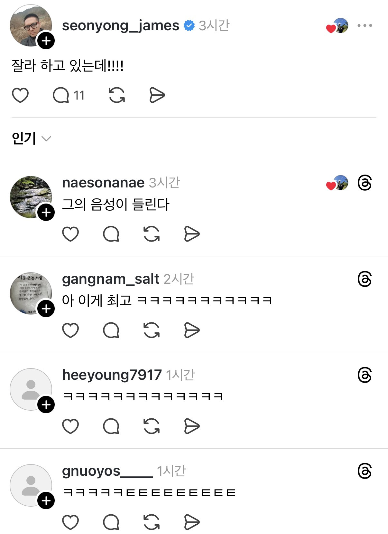Open Threads icon on naesonanae comment
Viewport: 388px width, 534px height.
coord(365,183)
